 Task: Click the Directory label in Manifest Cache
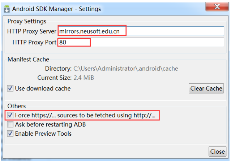tap(58, 69)
